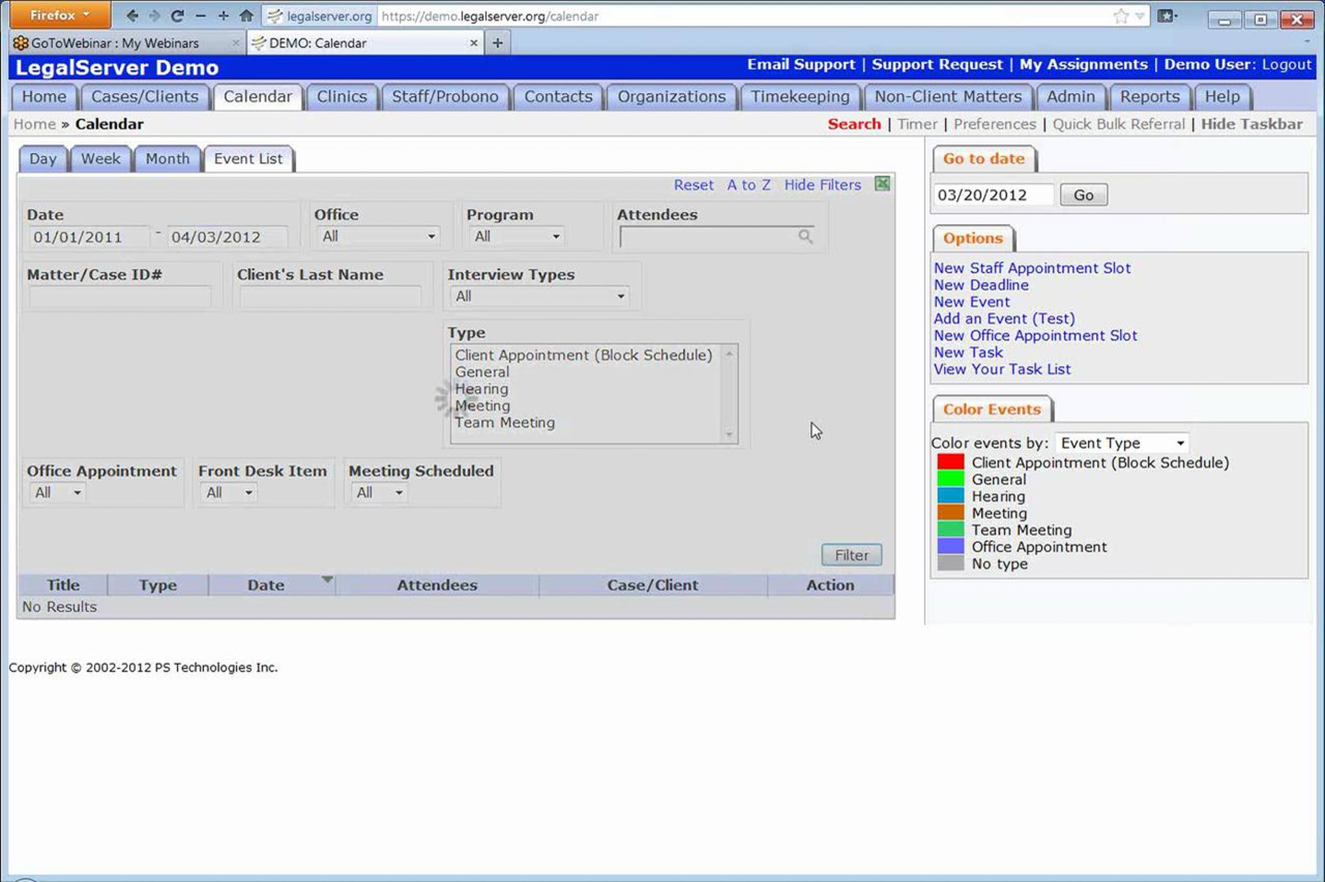Image resolution: width=1325 pixels, height=882 pixels.
Task: Reload the page with the refresh icon
Action: point(177,16)
